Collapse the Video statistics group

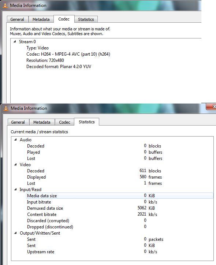[15, 164]
